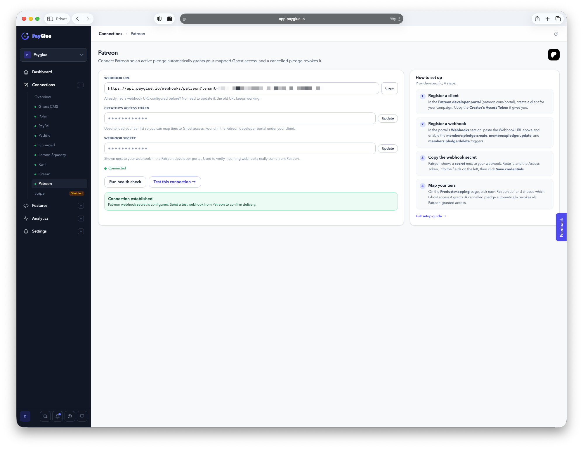Open a new tab with the plus icon
The width and height of the screenshot is (583, 449).
point(548,19)
